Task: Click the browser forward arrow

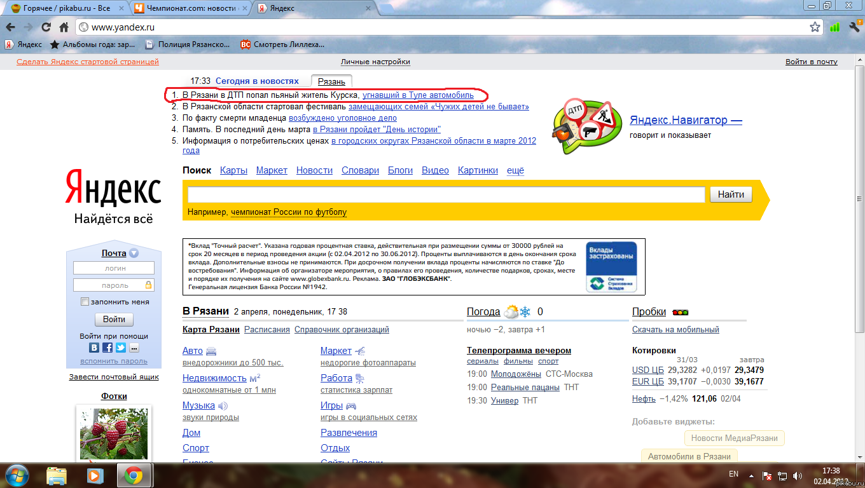Action: tap(28, 27)
